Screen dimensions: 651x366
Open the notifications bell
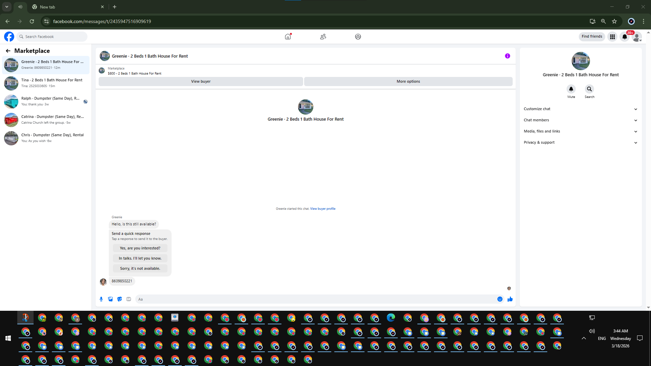tap(625, 37)
